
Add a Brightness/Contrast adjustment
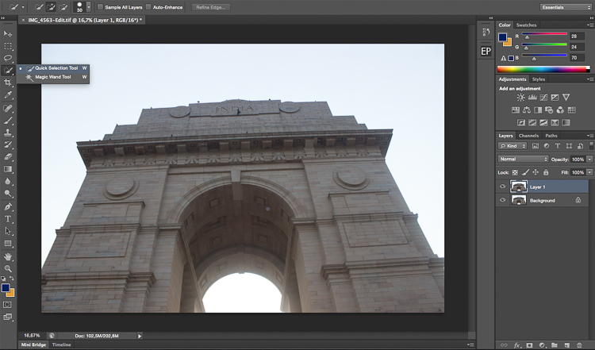tap(520, 98)
